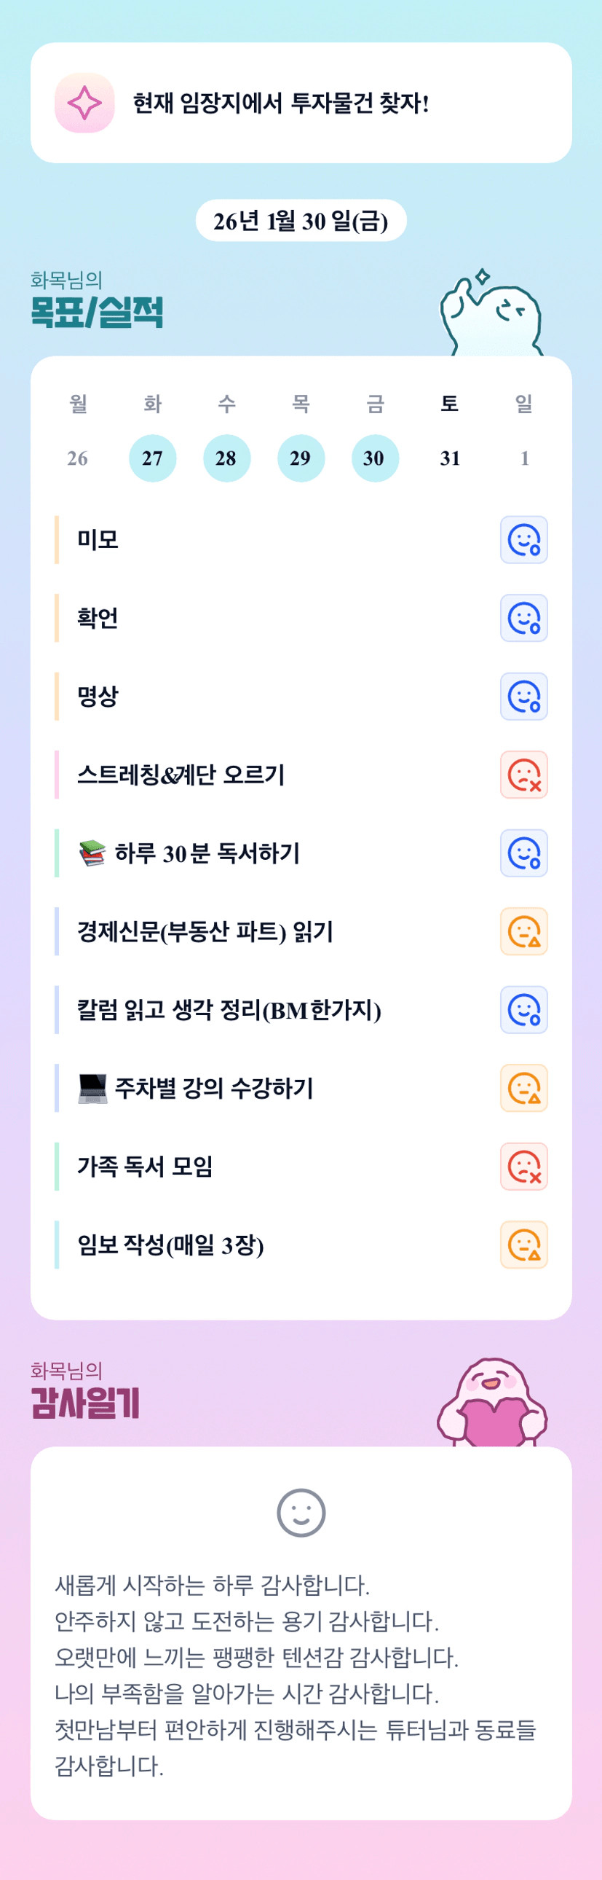Click the blue smiley for 칼럼 읽고 생각 정리
The height and width of the screenshot is (1880, 602).
[x=523, y=1010]
